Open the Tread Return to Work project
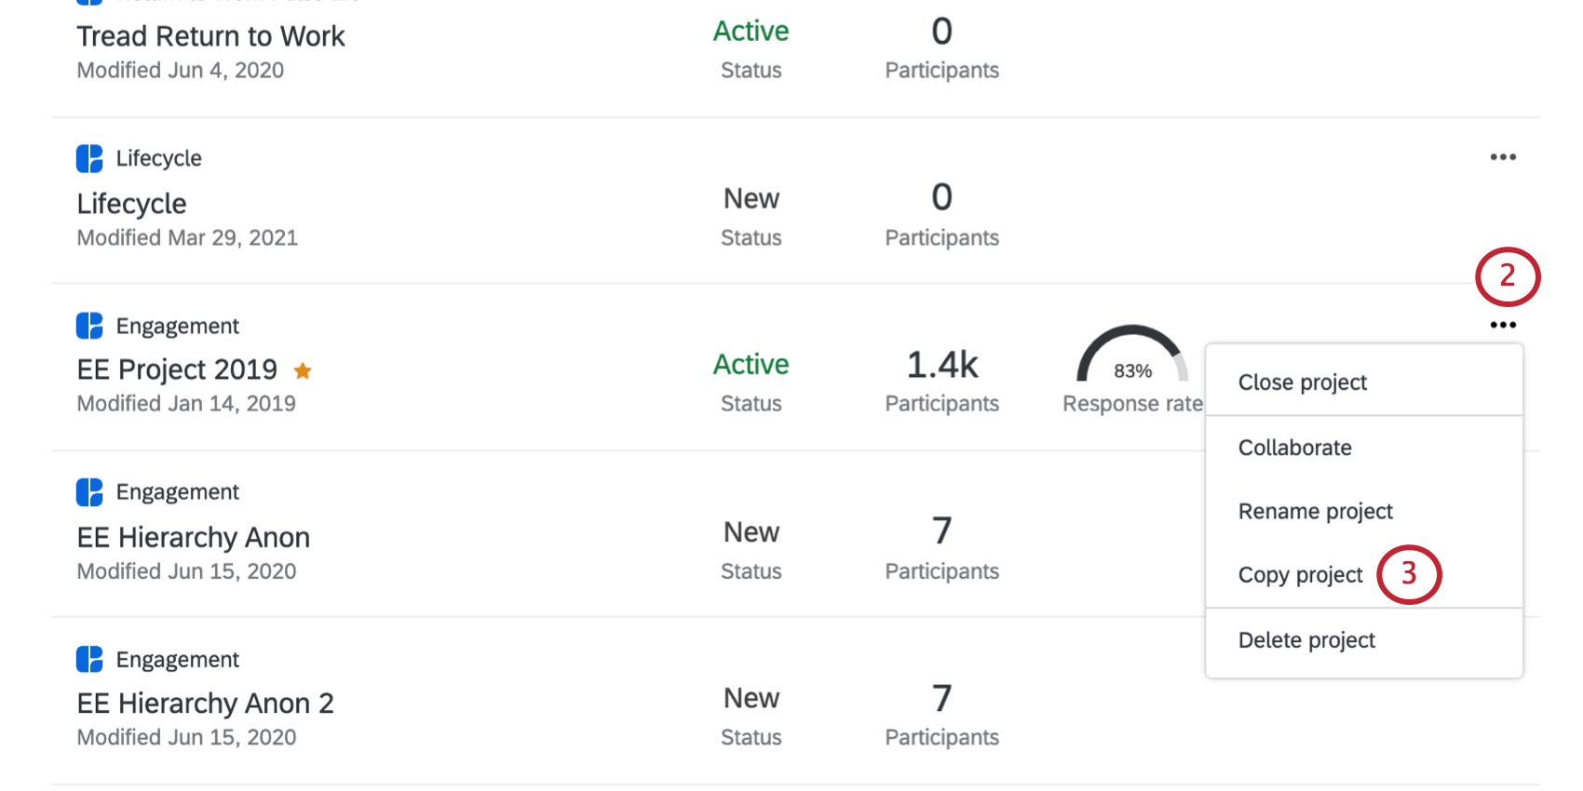Image resolution: width=1583 pixels, height=791 pixels. 210,36
